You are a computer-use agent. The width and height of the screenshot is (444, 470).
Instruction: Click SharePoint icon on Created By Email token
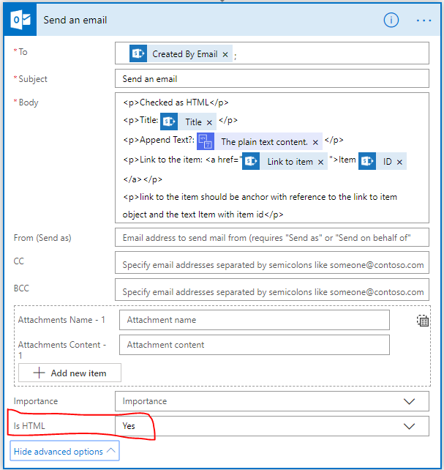138,53
